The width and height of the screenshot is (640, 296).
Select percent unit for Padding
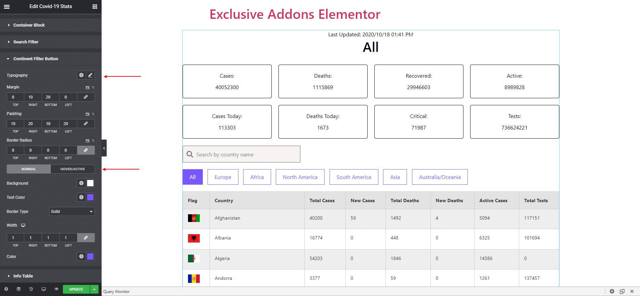tap(93, 114)
